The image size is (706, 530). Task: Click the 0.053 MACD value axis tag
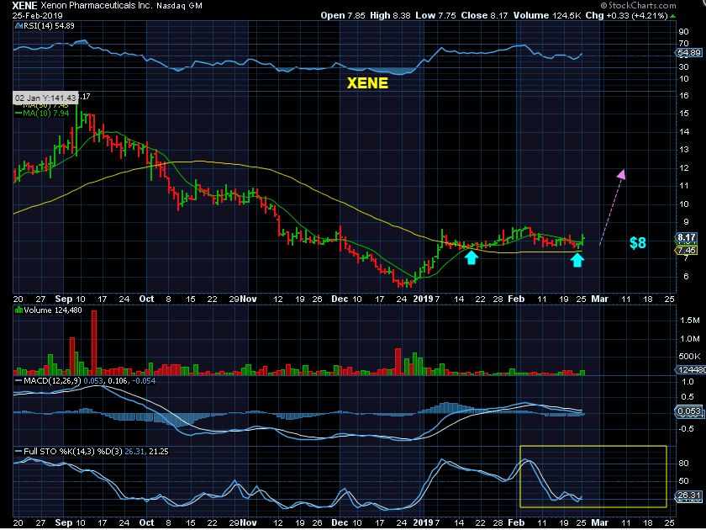688,411
